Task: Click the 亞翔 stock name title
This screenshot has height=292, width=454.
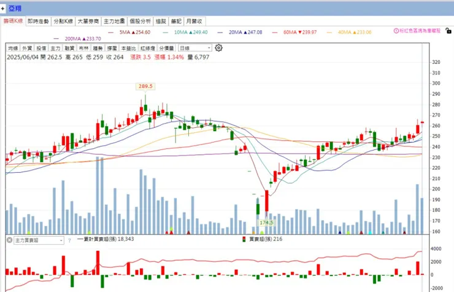Action: point(15,9)
